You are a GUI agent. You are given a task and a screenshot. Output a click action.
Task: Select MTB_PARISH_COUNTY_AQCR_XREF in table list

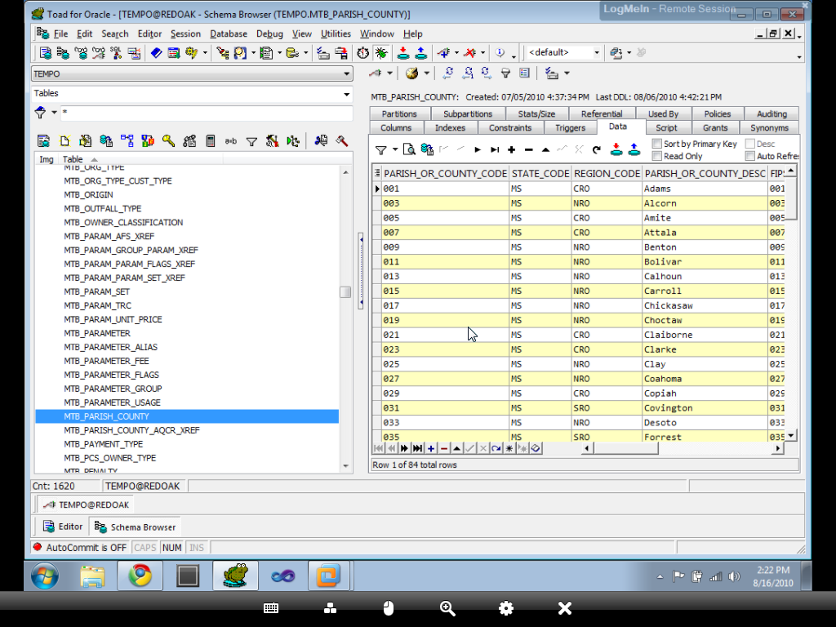point(131,430)
